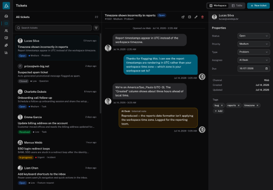Click the All tickets heading
273x190 pixels.
23,17
